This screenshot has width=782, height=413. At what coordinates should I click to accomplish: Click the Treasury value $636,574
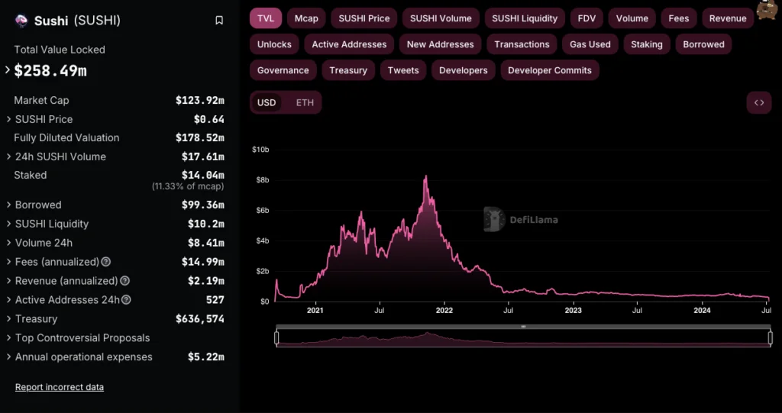point(199,319)
